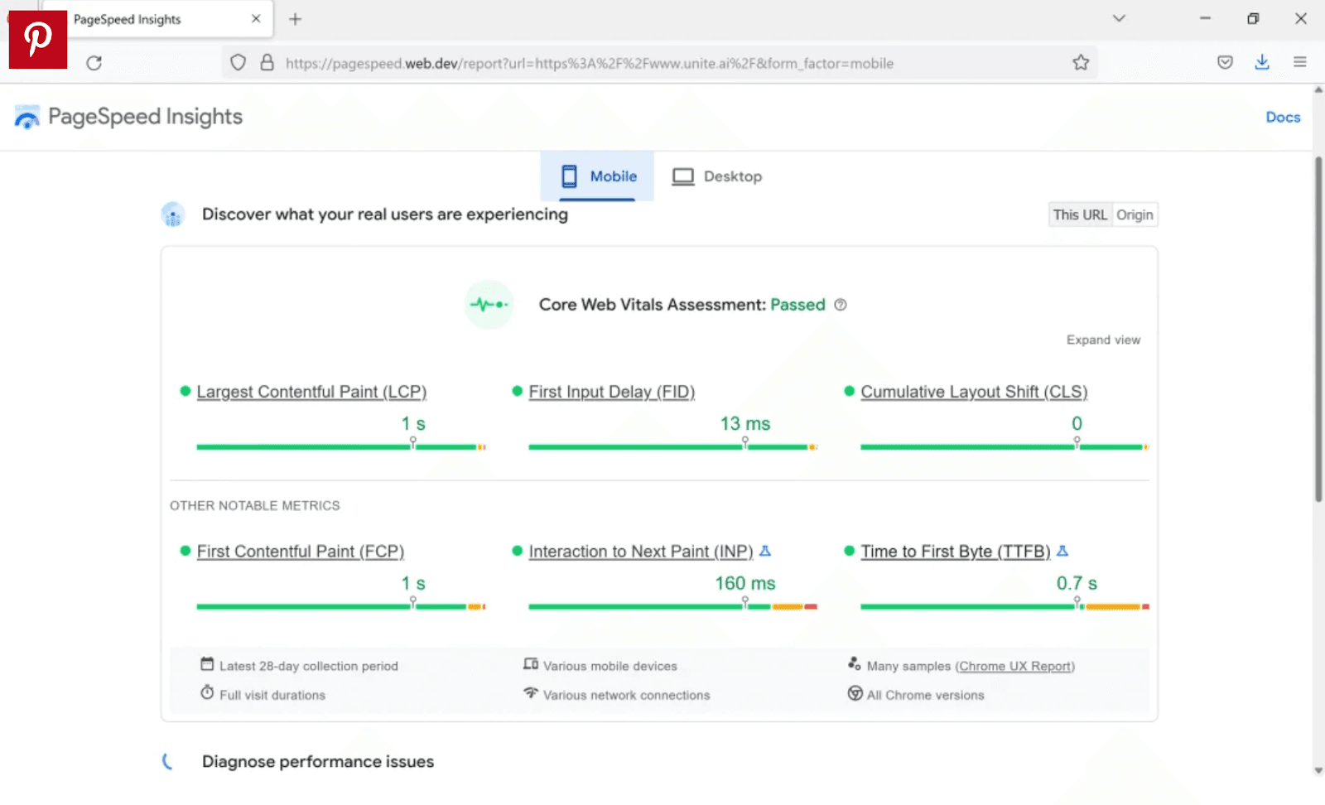Open a new browser tab
The image size is (1325, 805).
pos(295,19)
